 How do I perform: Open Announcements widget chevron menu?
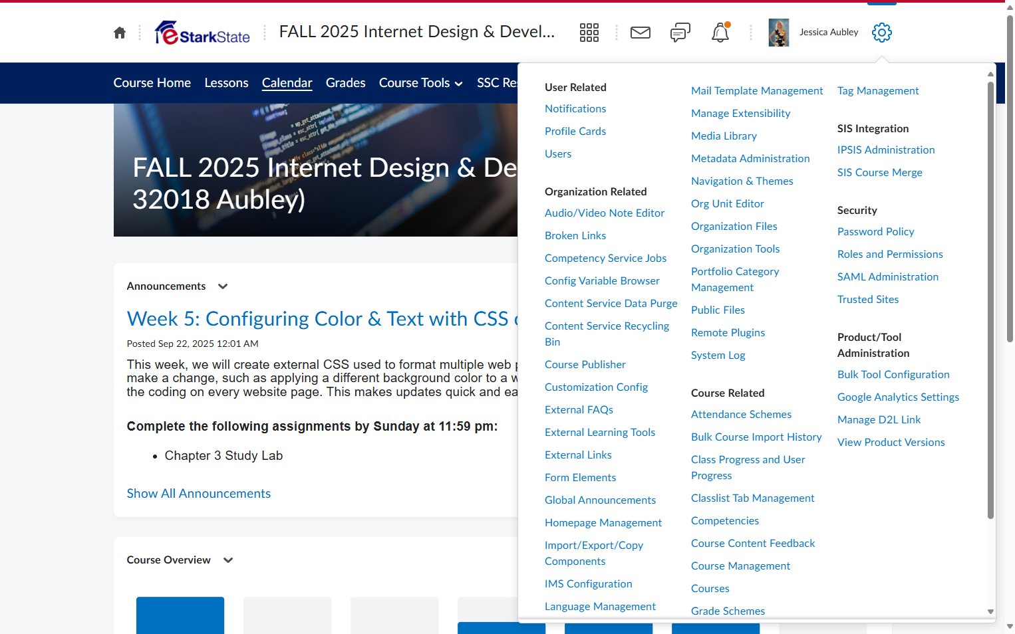223,286
